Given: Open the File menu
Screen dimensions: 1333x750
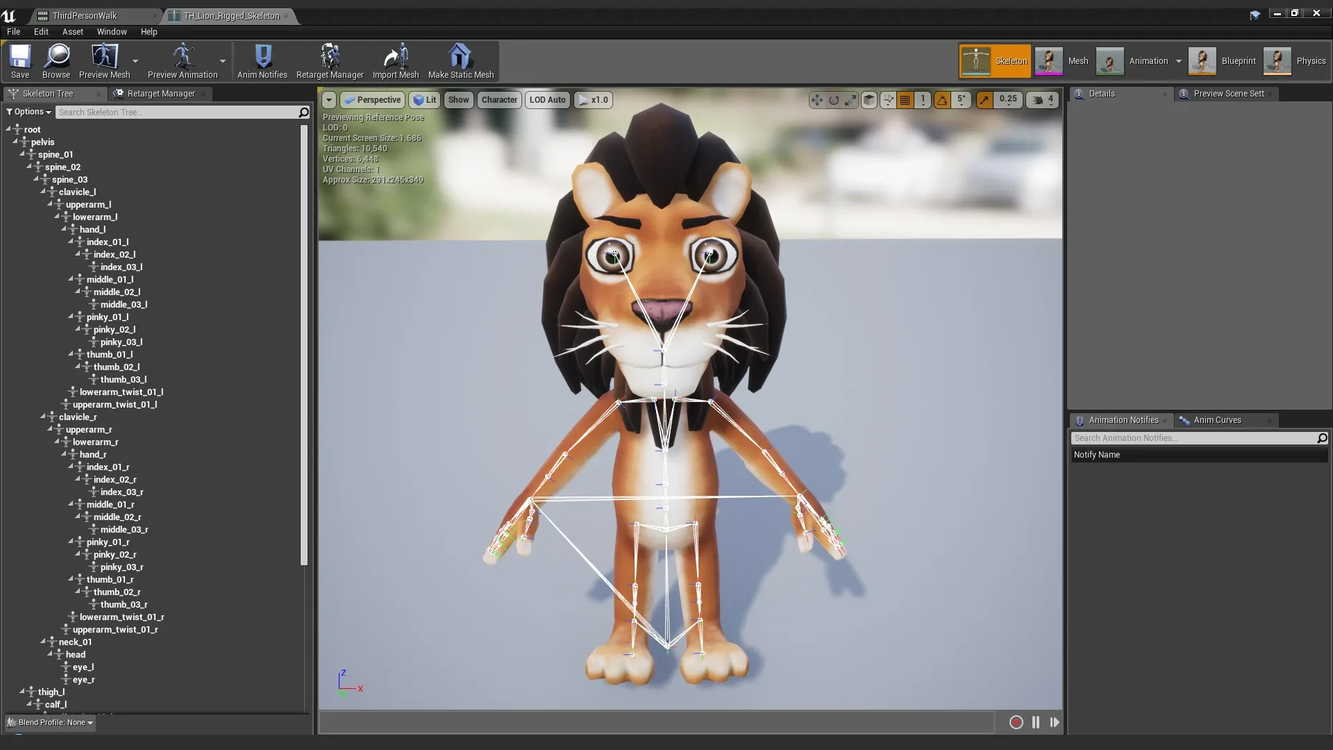Looking at the screenshot, I should pos(13,32).
